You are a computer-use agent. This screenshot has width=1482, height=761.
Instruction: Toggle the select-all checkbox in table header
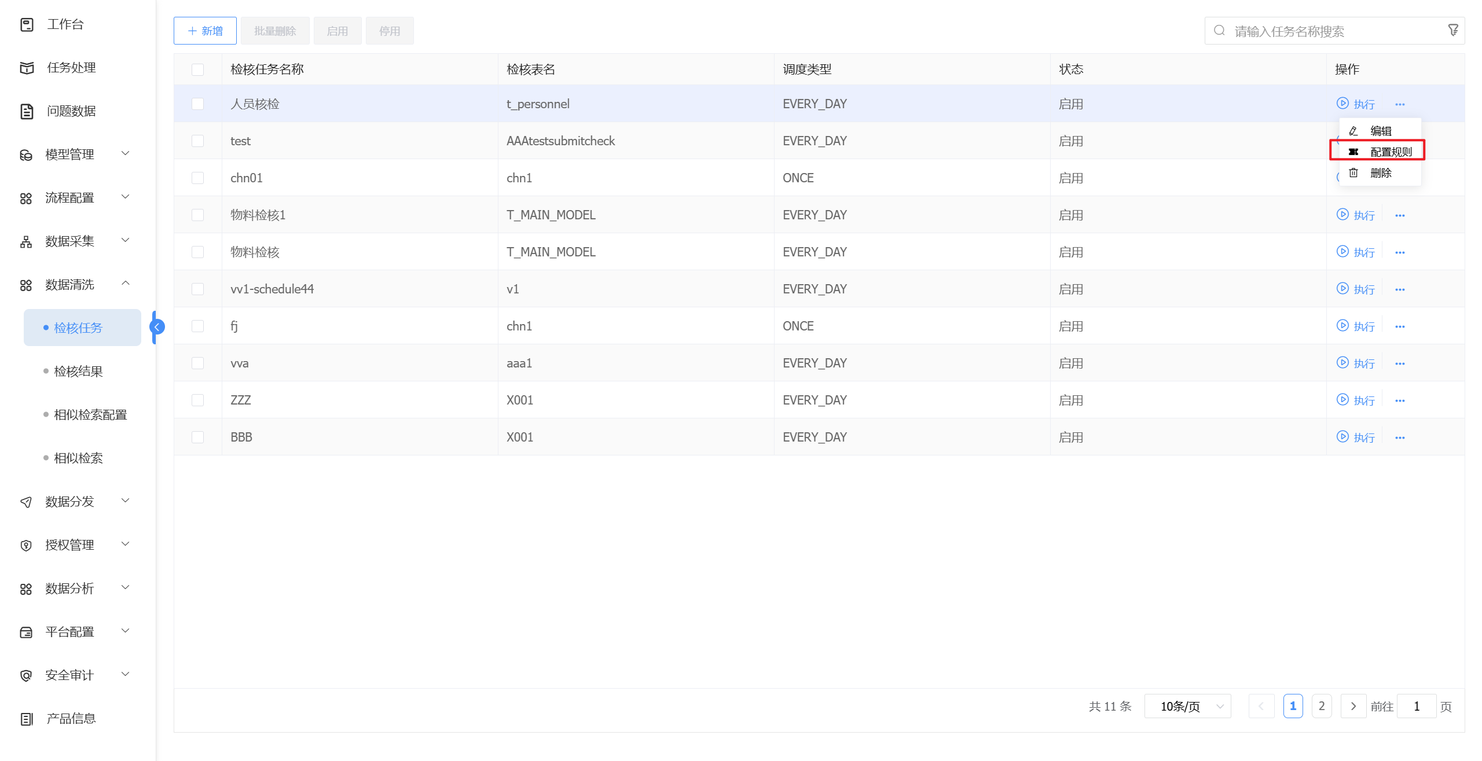point(197,69)
